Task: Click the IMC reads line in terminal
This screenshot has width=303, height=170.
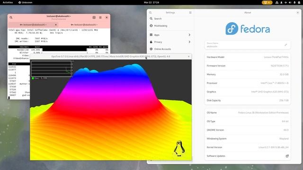Action: (x=32, y=38)
